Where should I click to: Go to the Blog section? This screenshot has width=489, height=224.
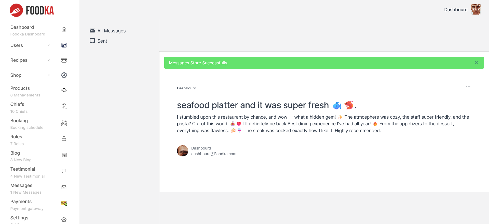[15, 153]
